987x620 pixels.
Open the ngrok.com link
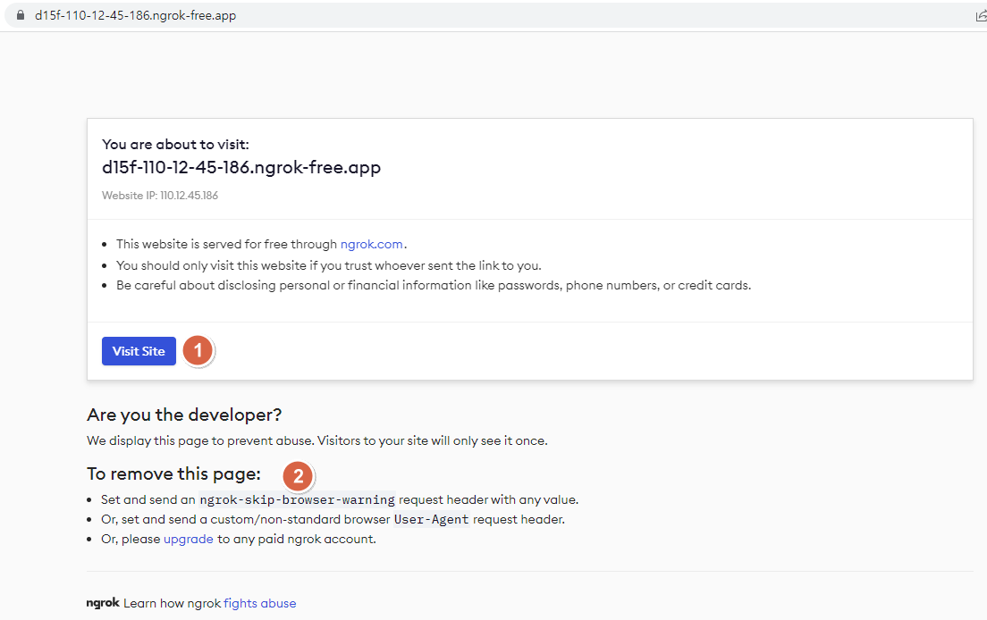point(371,244)
